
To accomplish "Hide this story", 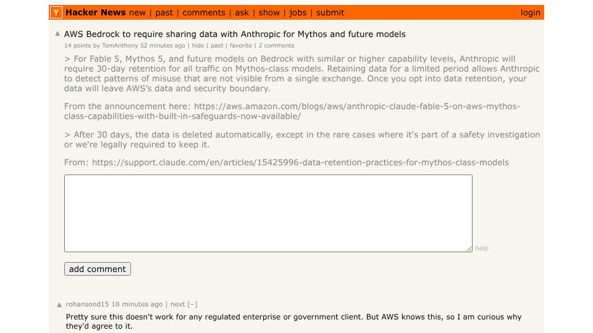I will coord(198,45).
